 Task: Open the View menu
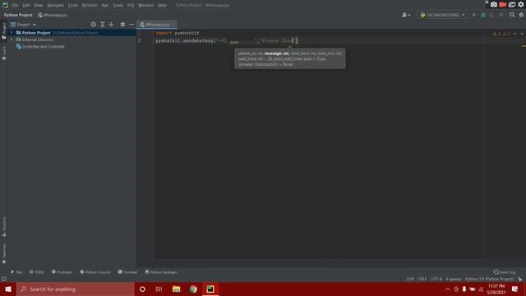click(39, 5)
